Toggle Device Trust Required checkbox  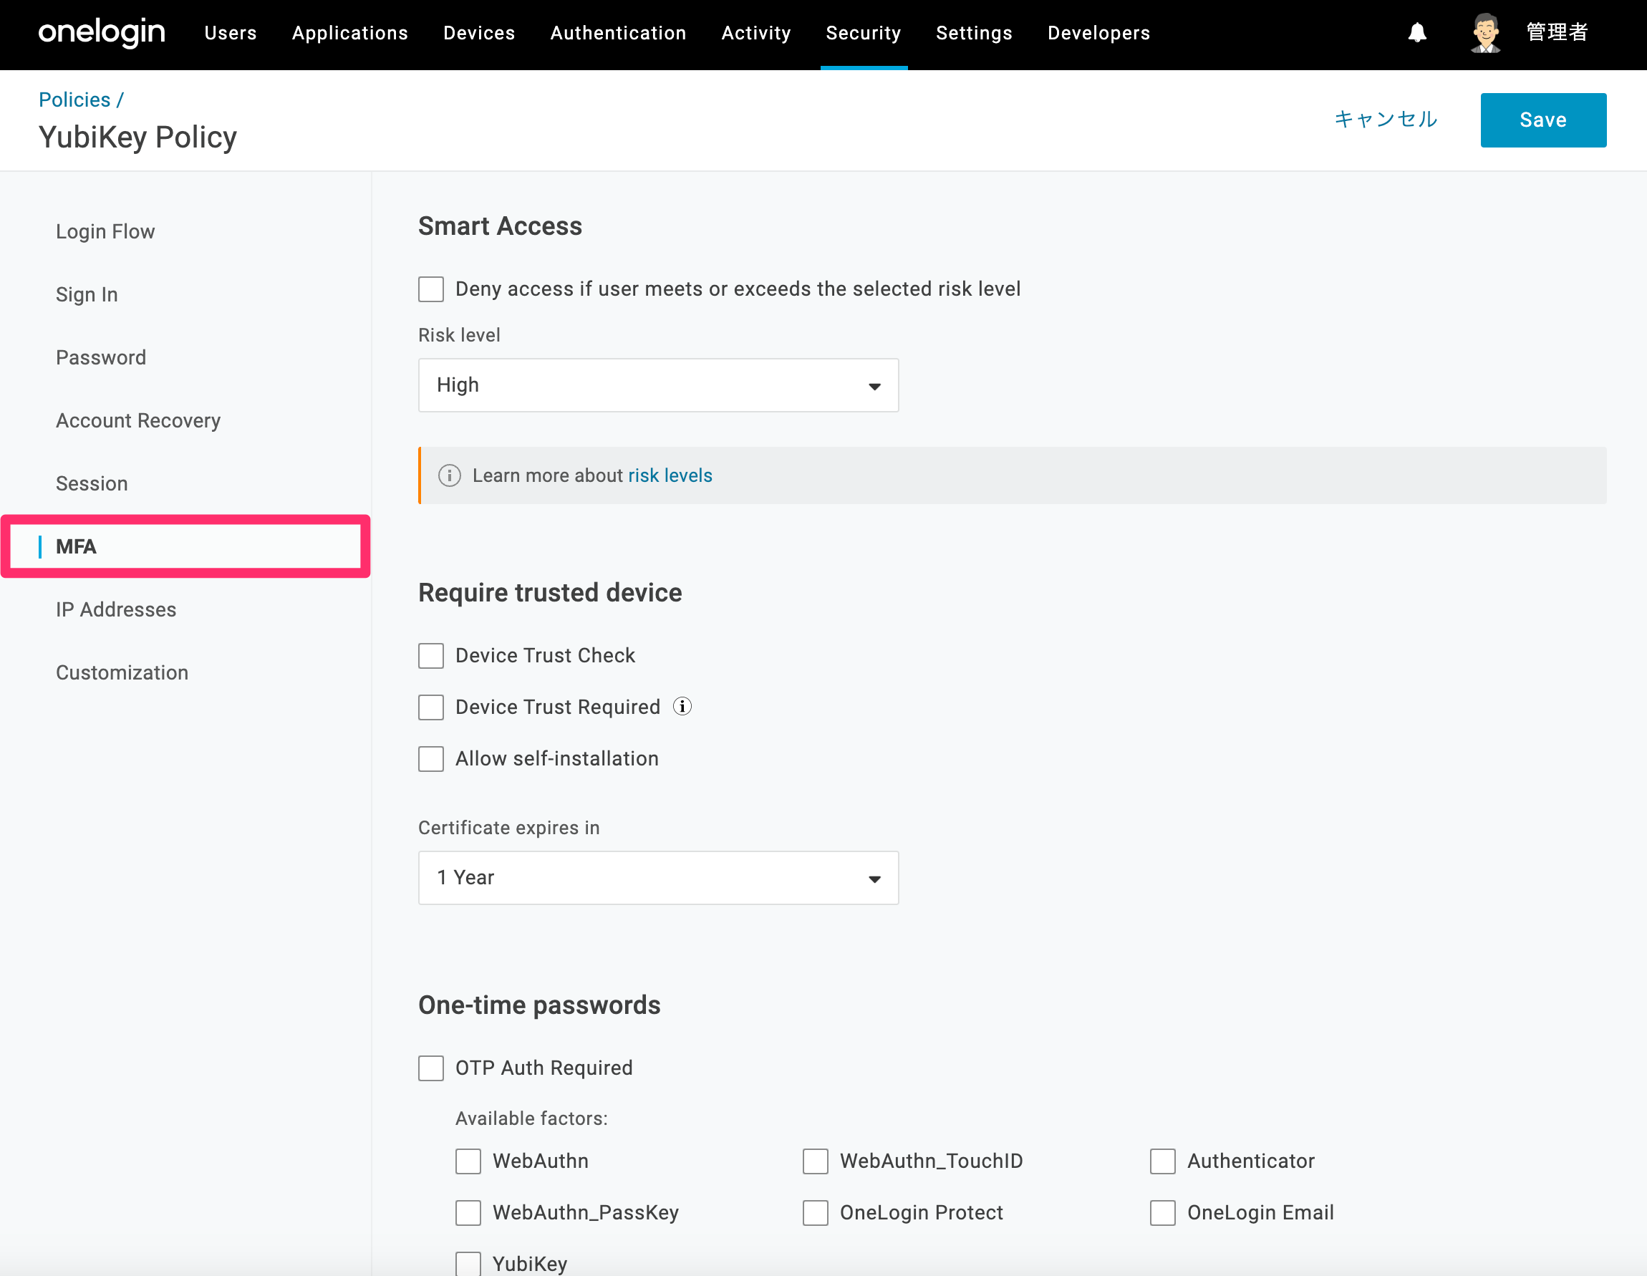pyautogui.click(x=430, y=707)
